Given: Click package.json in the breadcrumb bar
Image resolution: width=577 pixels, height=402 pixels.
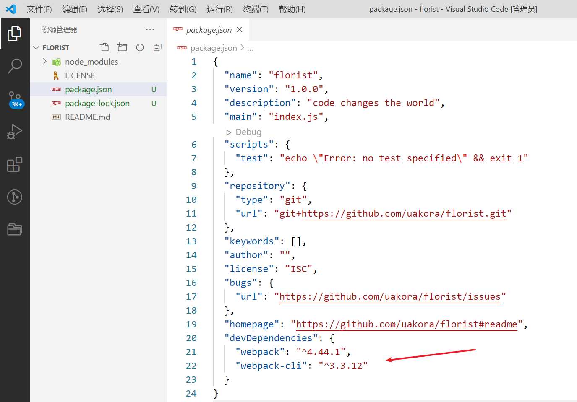Looking at the screenshot, I should coord(213,48).
